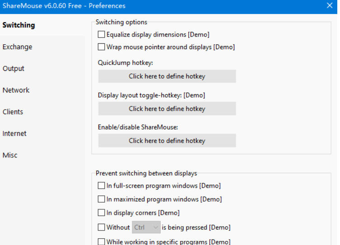This screenshot has width=340, height=245.
Task: Define the Enable/disable ShareMouse hotkey
Action: click(167, 141)
